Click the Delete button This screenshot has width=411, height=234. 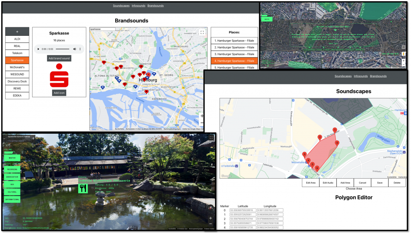[x=397, y=183]
